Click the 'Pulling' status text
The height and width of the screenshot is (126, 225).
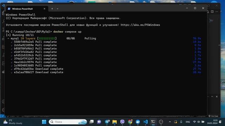(x=90, y=38)
